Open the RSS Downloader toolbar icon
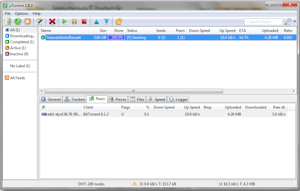The height and width of the screenshot is (191, 300). 27,22
